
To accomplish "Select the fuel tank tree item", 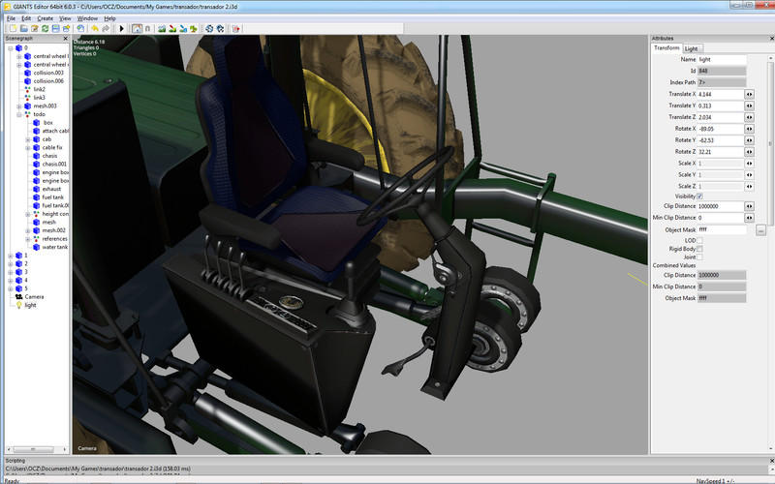I will (54, 197).
